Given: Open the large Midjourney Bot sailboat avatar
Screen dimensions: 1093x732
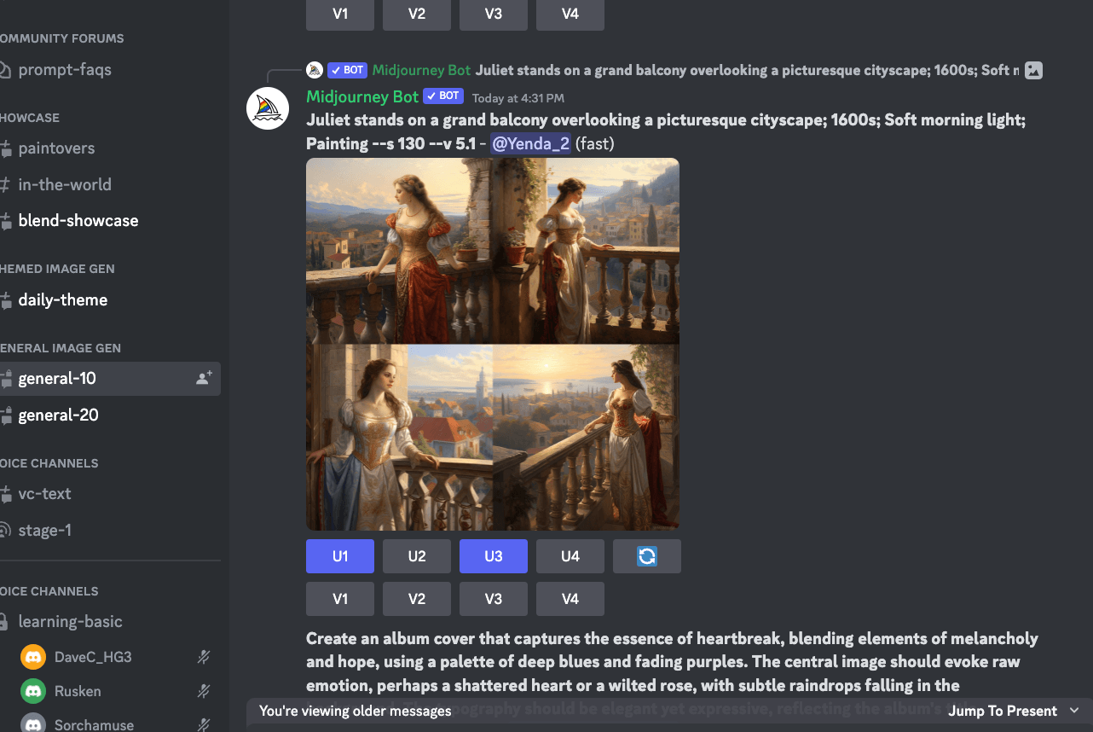Looking at the screenshot, I should [268, 108].
